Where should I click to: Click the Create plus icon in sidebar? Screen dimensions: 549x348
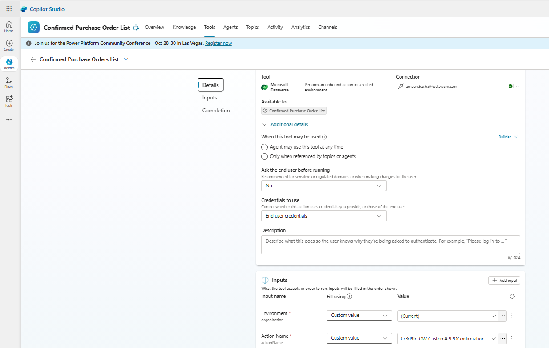9,45
